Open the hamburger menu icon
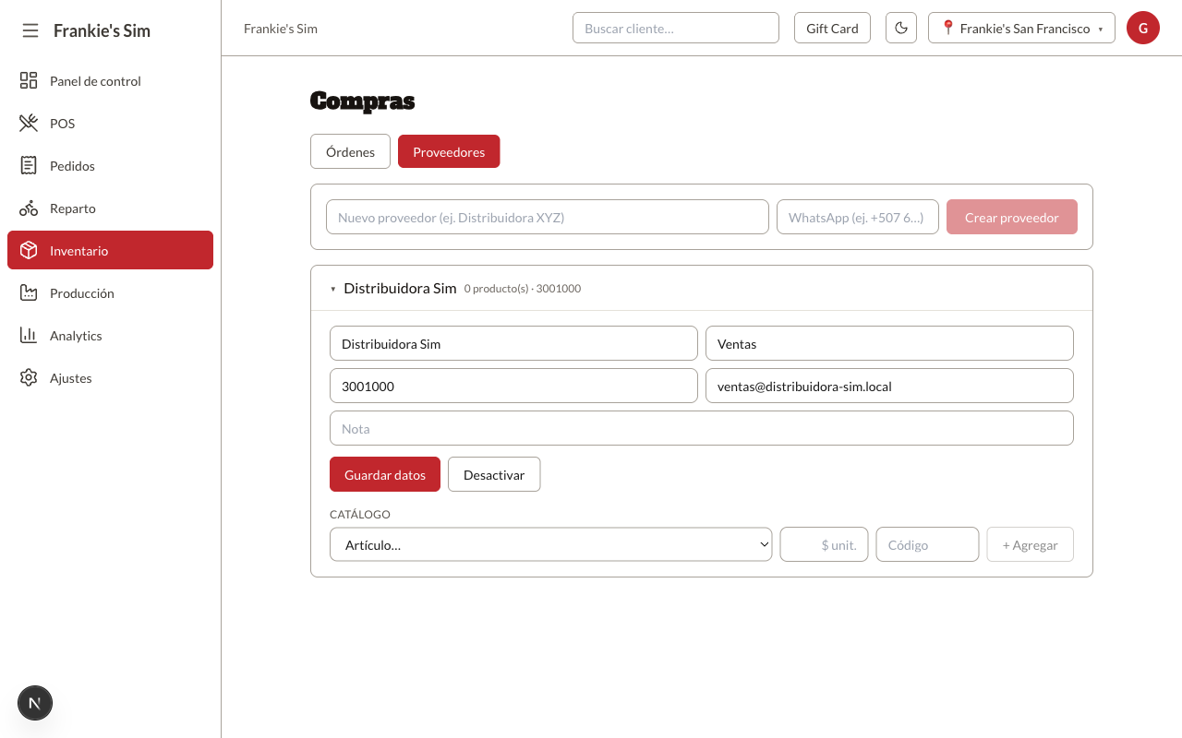Image resolution: width=1182 pixels, height=738 pixels. click(30, 30)
